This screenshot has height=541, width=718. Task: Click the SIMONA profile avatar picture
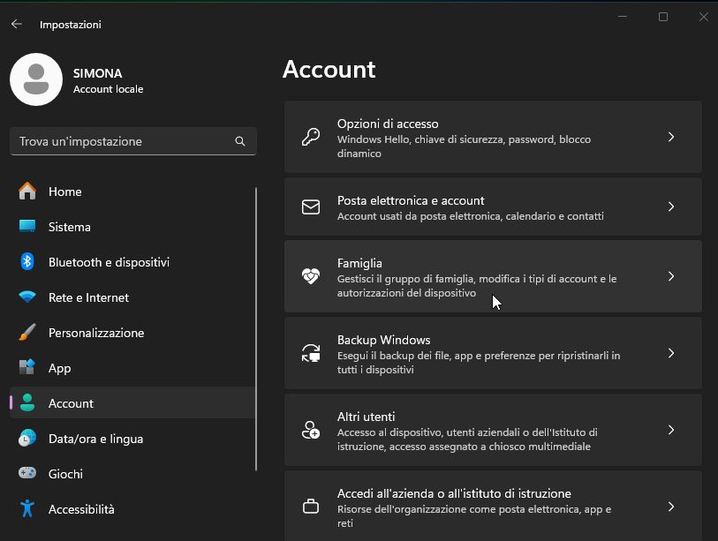(36, 79)
